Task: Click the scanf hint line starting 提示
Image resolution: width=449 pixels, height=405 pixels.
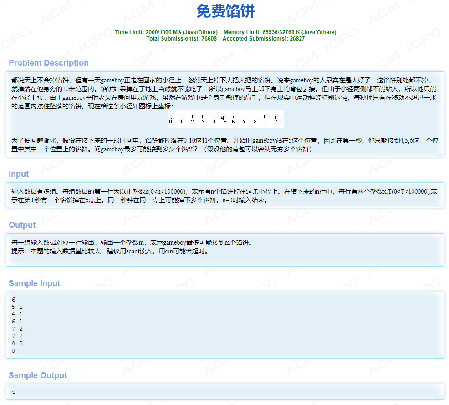Action: pos(110,251)
